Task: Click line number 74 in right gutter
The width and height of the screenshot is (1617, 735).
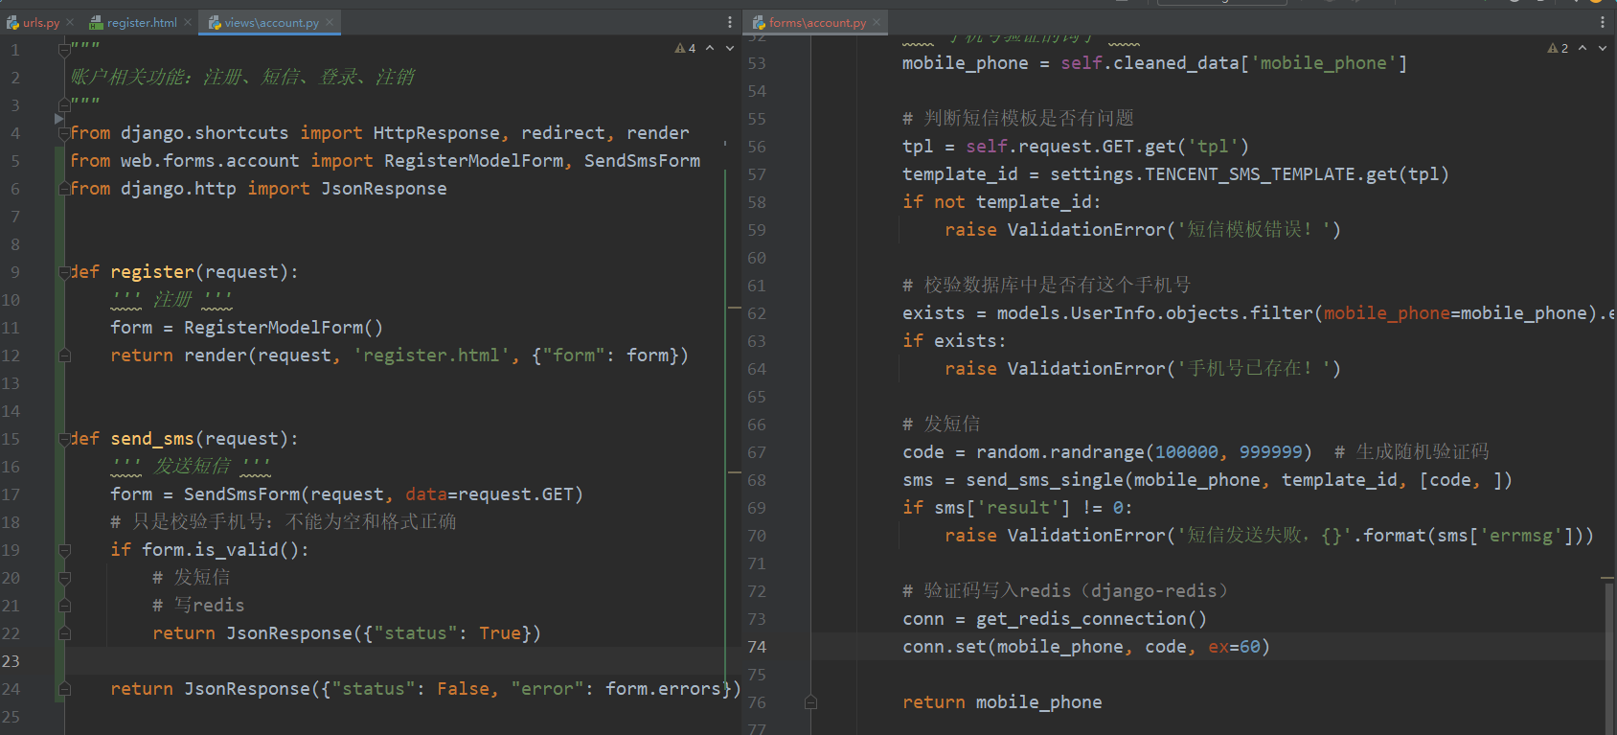Action: (x=757, y=647)
